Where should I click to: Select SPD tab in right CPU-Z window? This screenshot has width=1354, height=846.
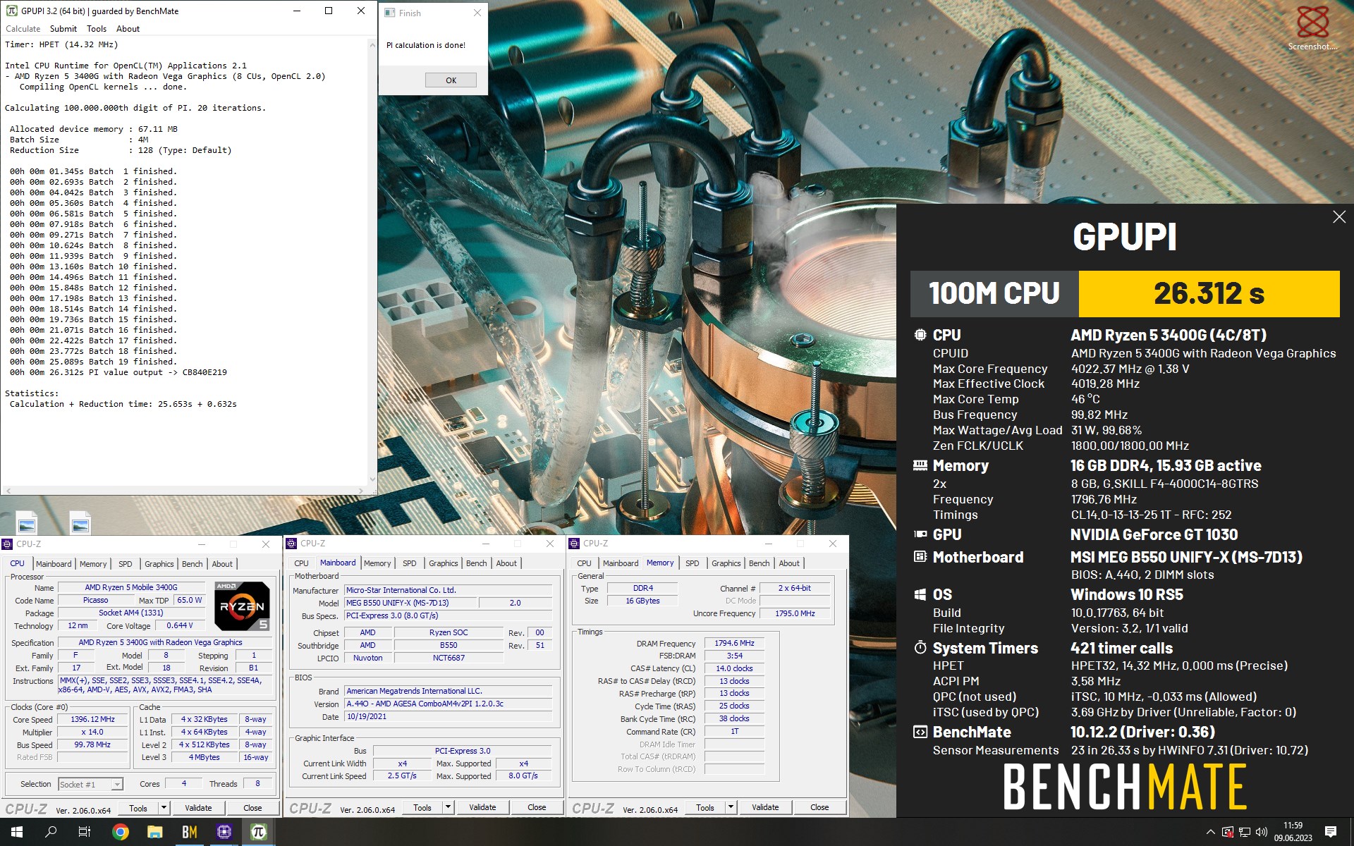(x=693, y=563)
